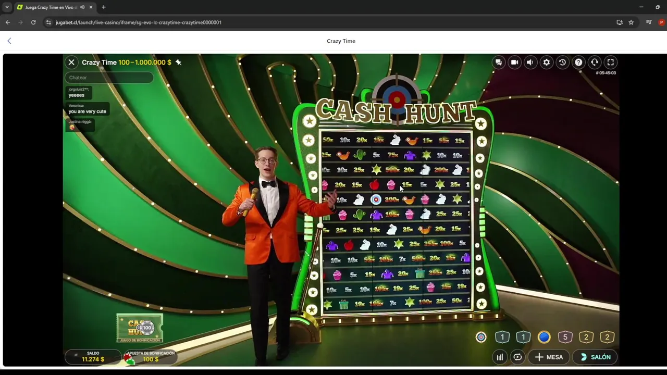Screen dimensions: 667x375
Task: Close the Crazy Time game with X
Action: click(x=71, y=63)
